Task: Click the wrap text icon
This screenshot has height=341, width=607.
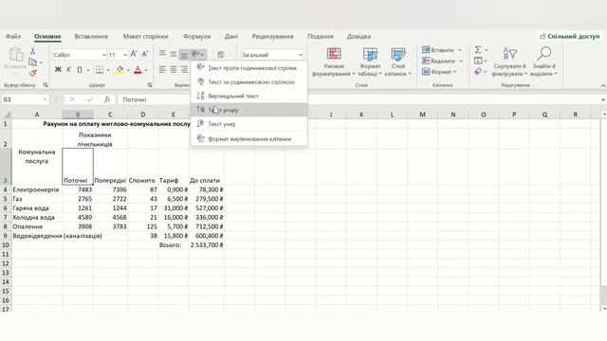Action: pyautogui.click(x=221, y=55)
